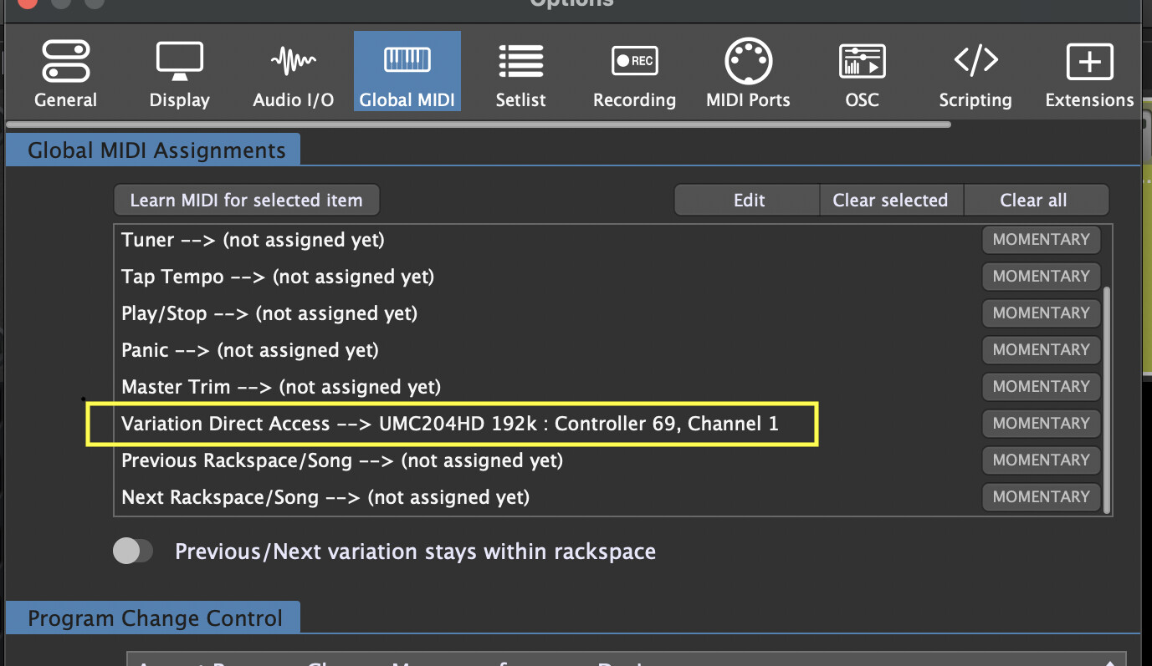Open the Setlist options icon
The image size is (1152, 666).
520,63
